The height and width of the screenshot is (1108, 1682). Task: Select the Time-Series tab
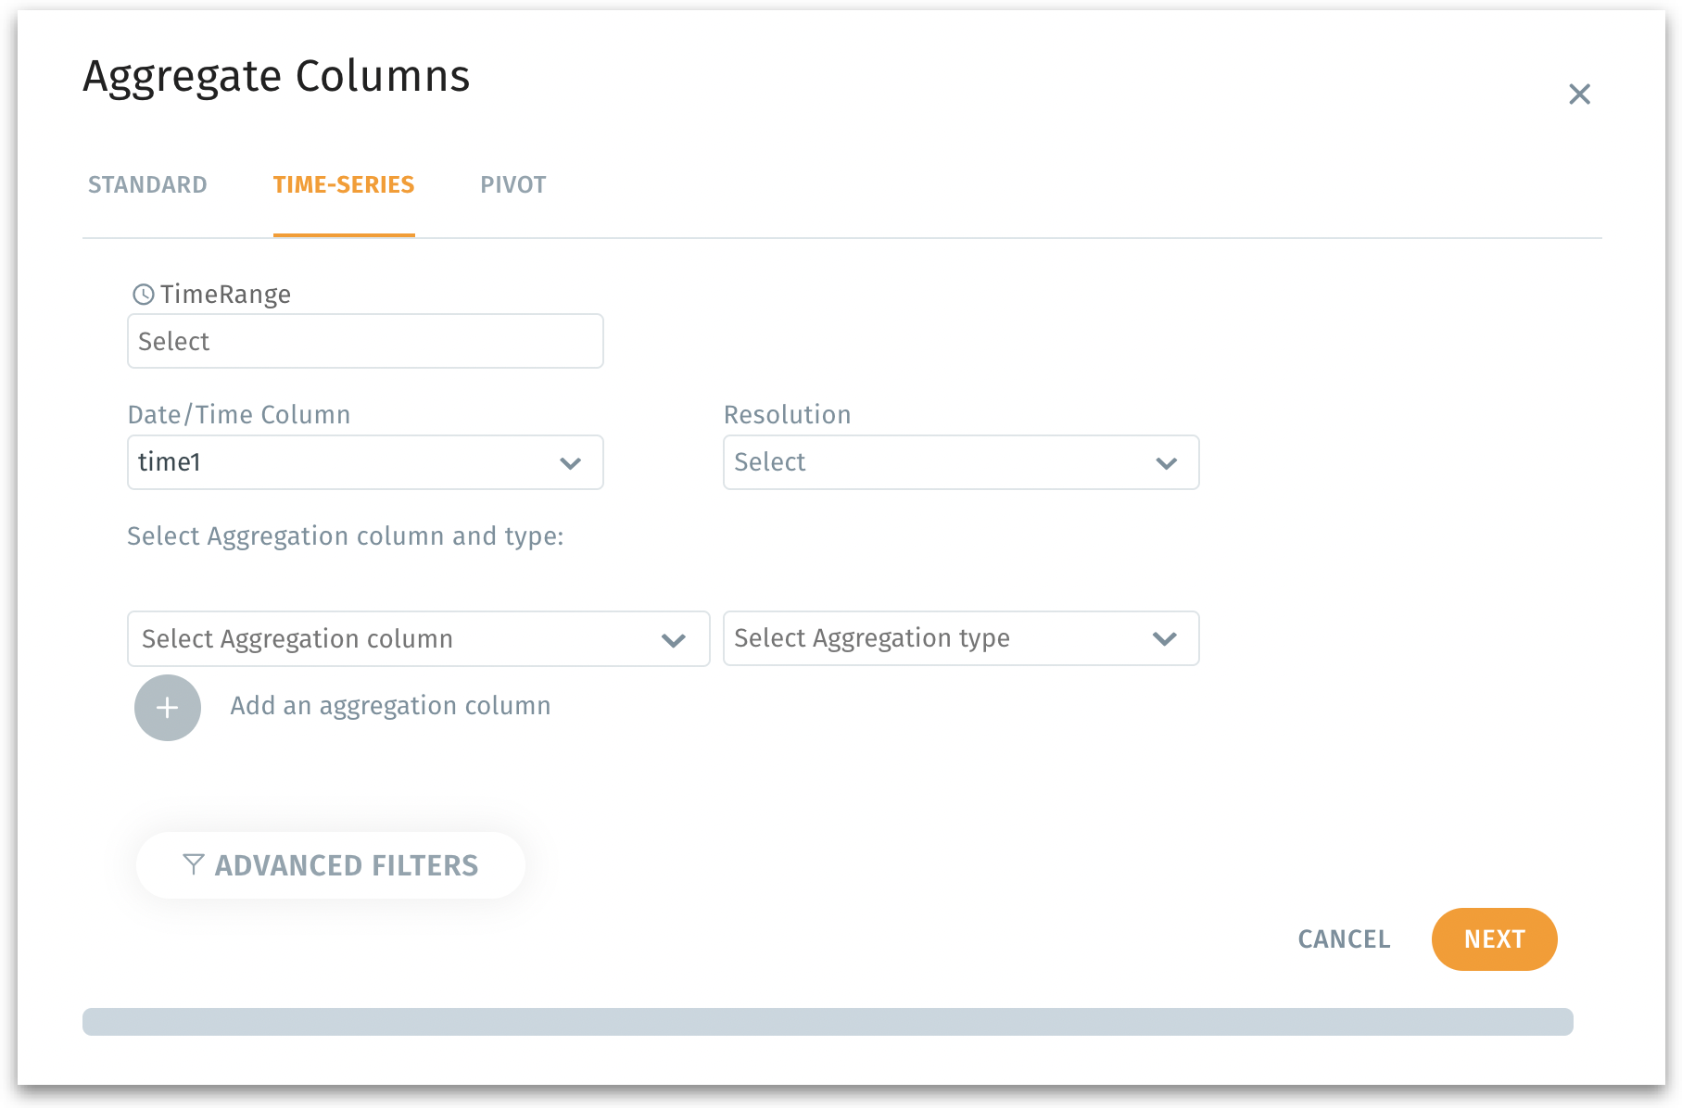coord(344,185)
